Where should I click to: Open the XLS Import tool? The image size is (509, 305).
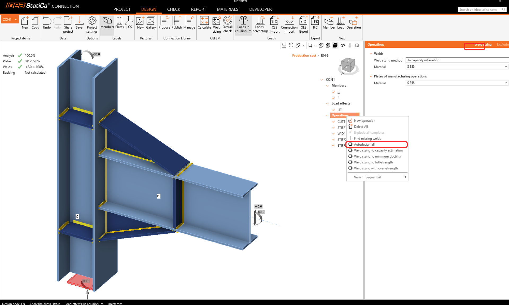(274, 24)
